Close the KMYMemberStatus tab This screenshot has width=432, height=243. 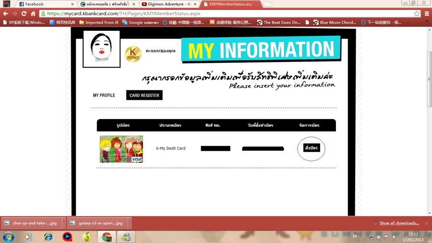256,4
